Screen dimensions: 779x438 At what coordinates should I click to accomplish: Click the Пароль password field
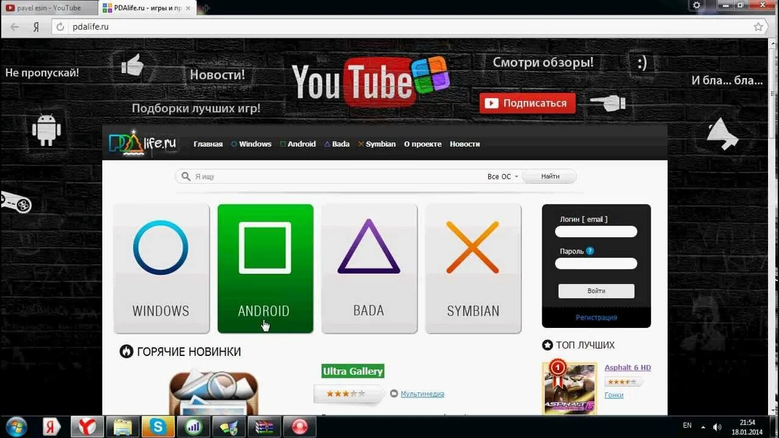596,263
